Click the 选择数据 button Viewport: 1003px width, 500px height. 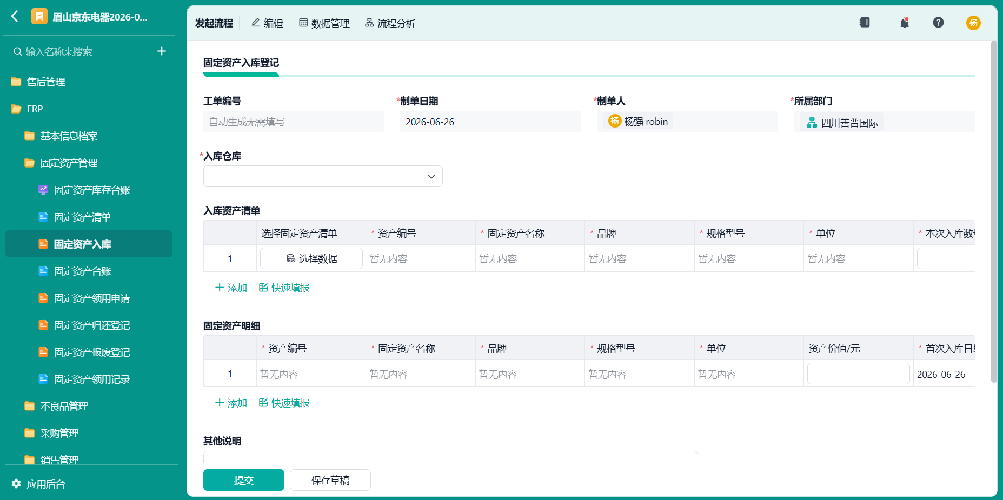pyautogui.click(x=311, y=258)
